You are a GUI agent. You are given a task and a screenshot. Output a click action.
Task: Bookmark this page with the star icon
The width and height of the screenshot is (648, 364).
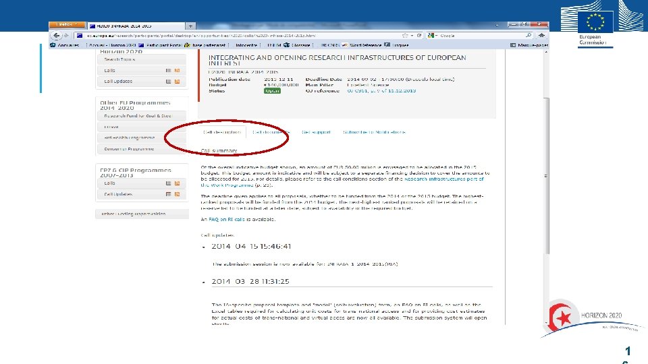pyautogui.click(x=405, y=36)
